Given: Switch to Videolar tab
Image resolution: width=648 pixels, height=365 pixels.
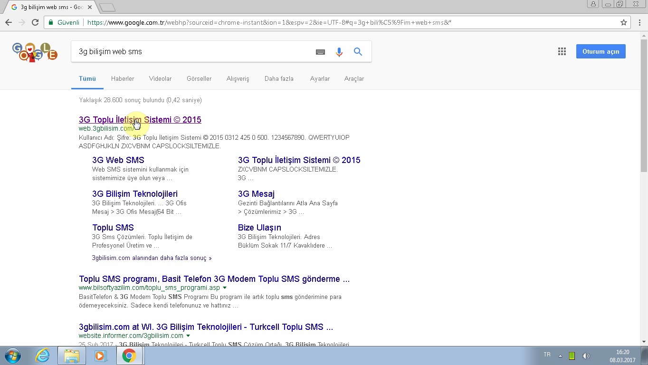Looking at the screenshot, I should pos(160,78).
